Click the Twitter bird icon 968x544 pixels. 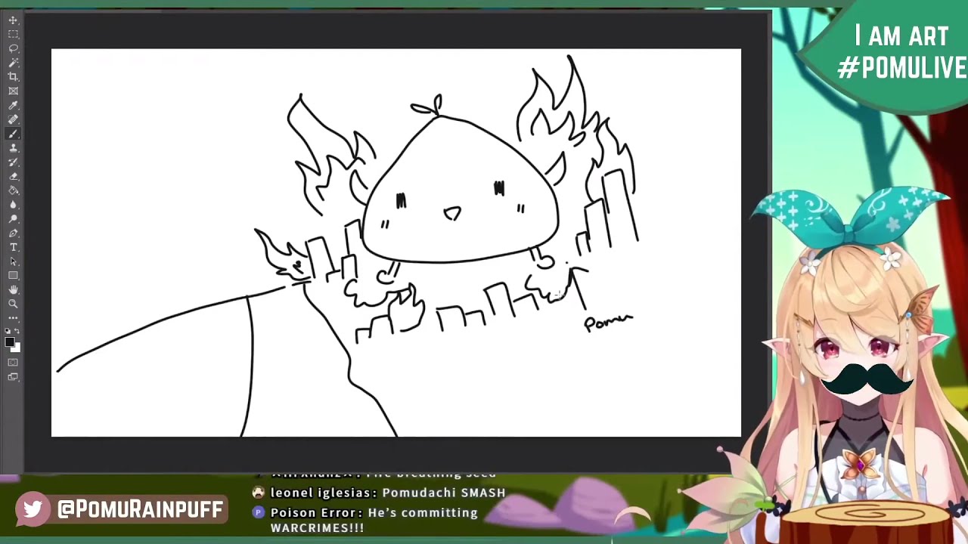(33, 509)
